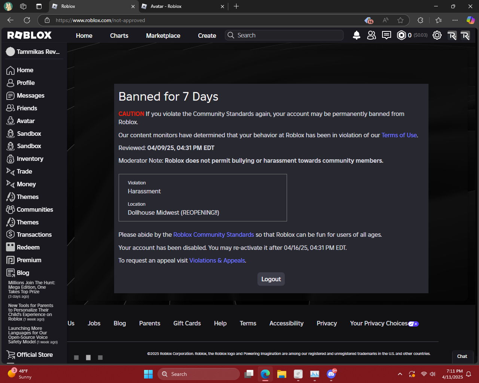Expand hidden system tray icons chevron
The width and height of the screenshot is (479, 383).
click(x=400, y=374)
